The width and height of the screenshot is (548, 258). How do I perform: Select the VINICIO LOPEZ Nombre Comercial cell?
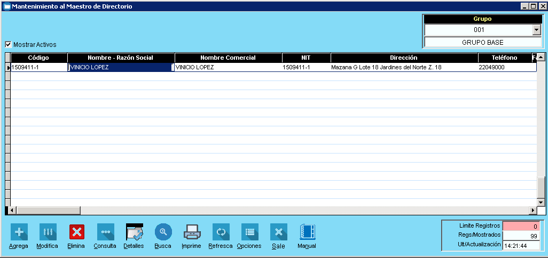point(228,68)
